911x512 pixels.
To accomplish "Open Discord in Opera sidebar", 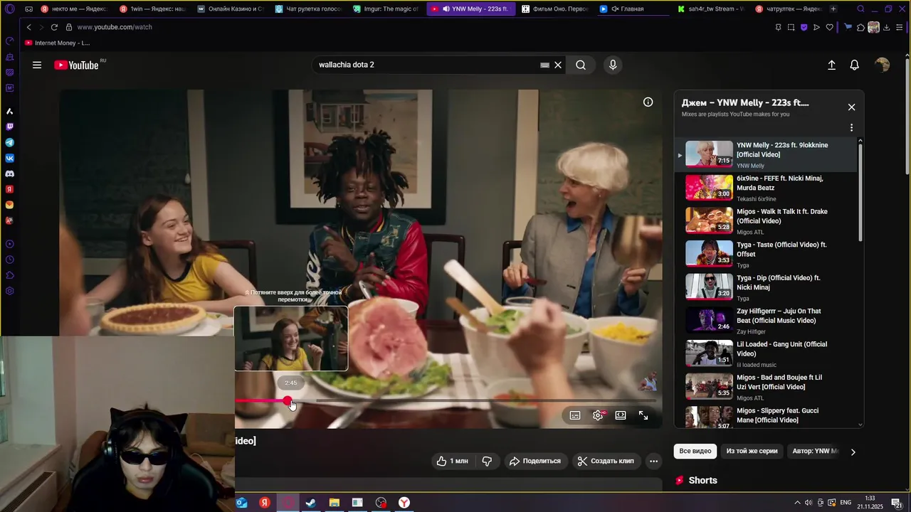I will [9, 174].
